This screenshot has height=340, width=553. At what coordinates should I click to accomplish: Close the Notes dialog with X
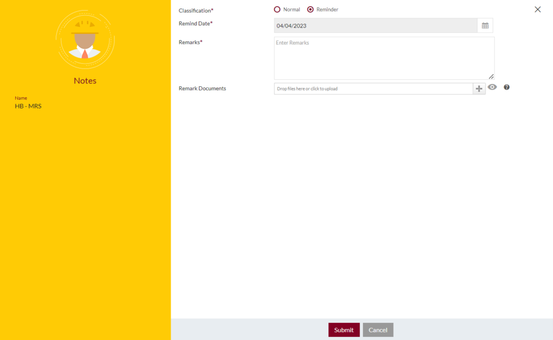537,10
